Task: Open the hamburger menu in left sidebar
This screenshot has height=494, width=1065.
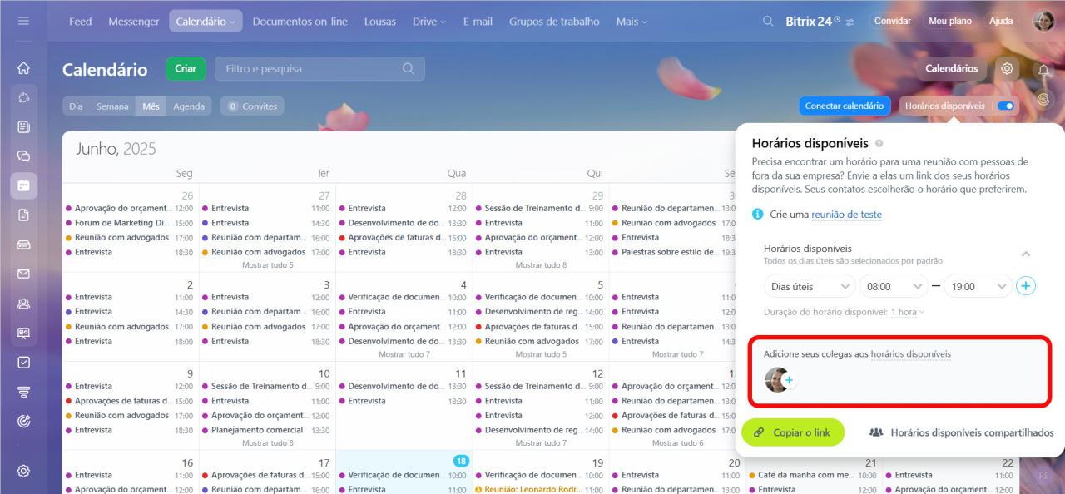Action: tap(23, 21)
